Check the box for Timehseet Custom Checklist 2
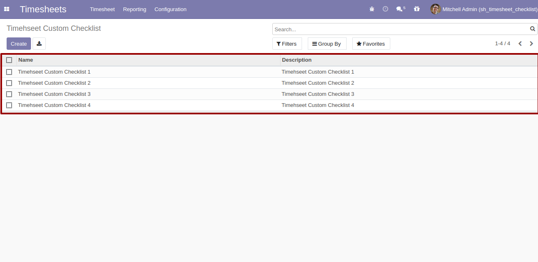 coord(9,83)
